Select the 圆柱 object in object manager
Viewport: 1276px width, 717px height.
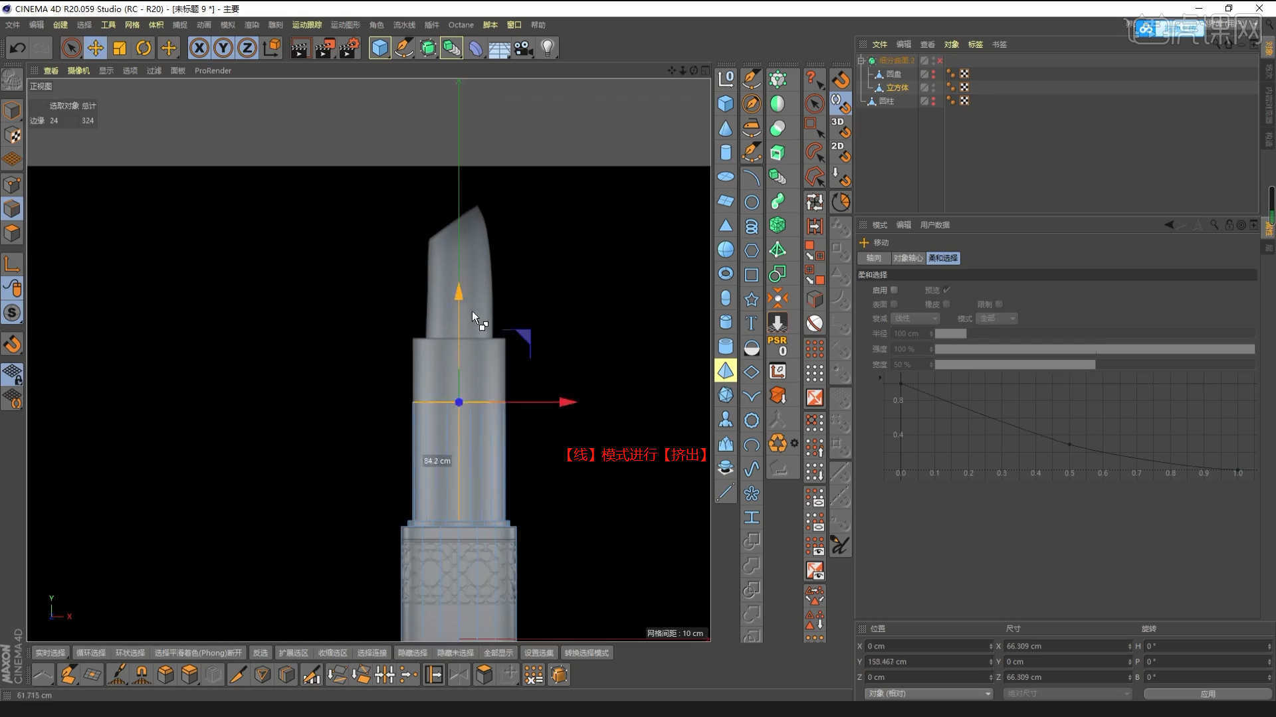click(x=887, y=101)
